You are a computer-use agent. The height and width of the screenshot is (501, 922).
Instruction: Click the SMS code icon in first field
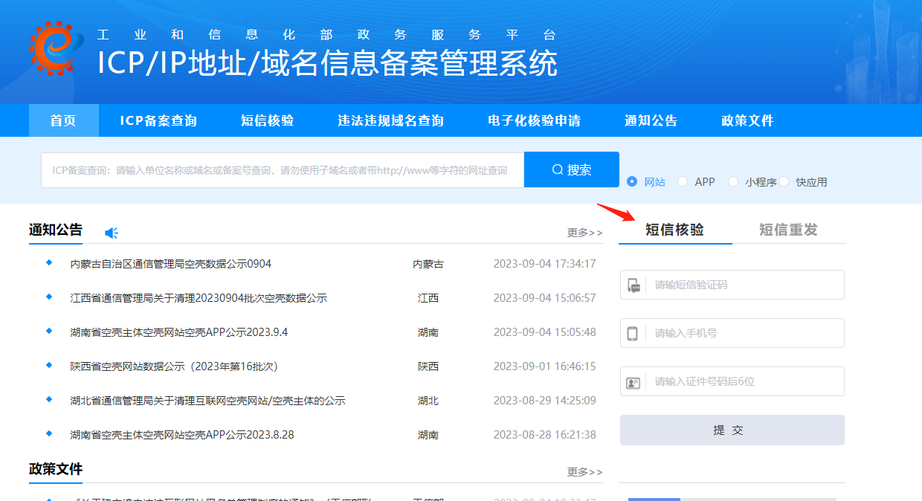click(x=634, y=285)
